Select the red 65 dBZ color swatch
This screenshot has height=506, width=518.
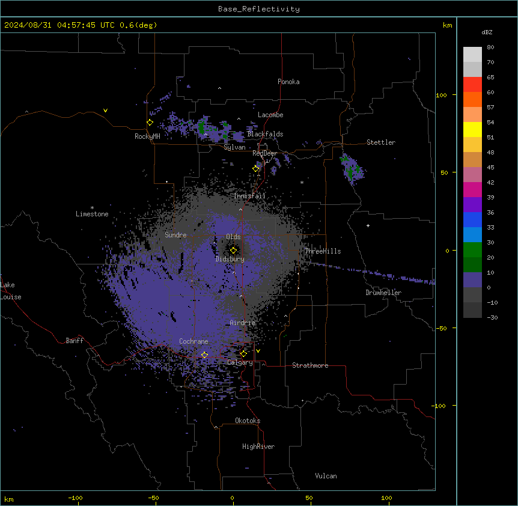(472, 85)
